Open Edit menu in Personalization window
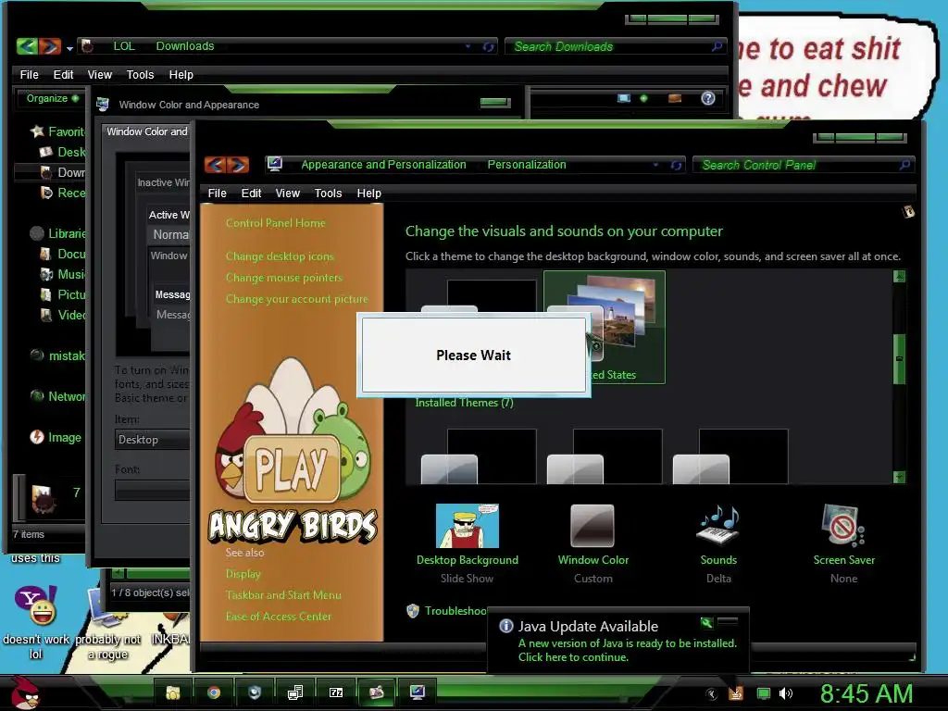948x711 pixels. point(251,193)
